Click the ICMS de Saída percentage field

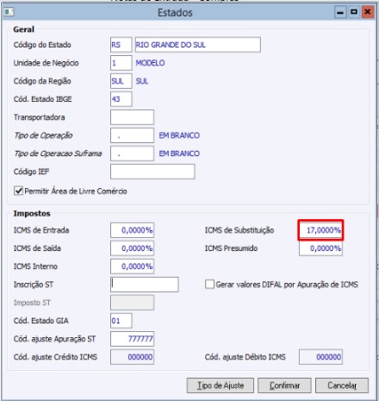(132, 248)
